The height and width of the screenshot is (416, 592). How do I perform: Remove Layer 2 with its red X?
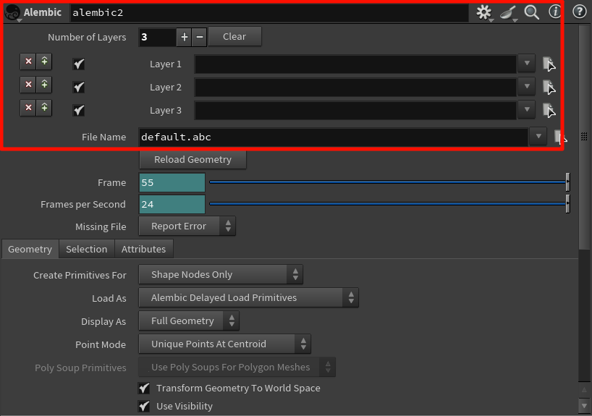click(x=28, y=84)
